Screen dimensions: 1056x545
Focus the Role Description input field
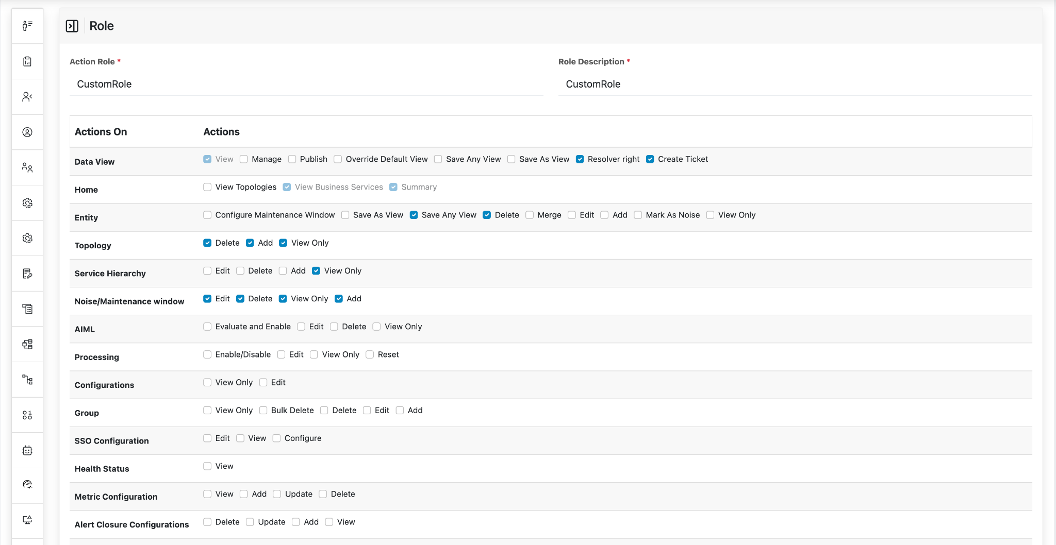[795, 84]
